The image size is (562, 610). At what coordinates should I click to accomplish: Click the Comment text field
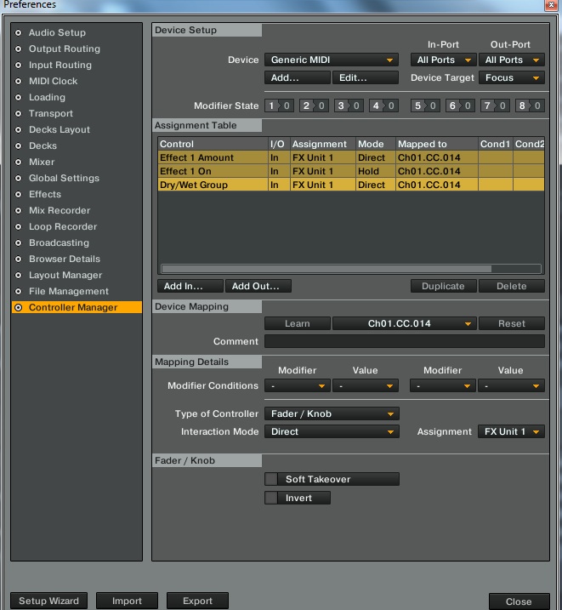pos(405,341)
